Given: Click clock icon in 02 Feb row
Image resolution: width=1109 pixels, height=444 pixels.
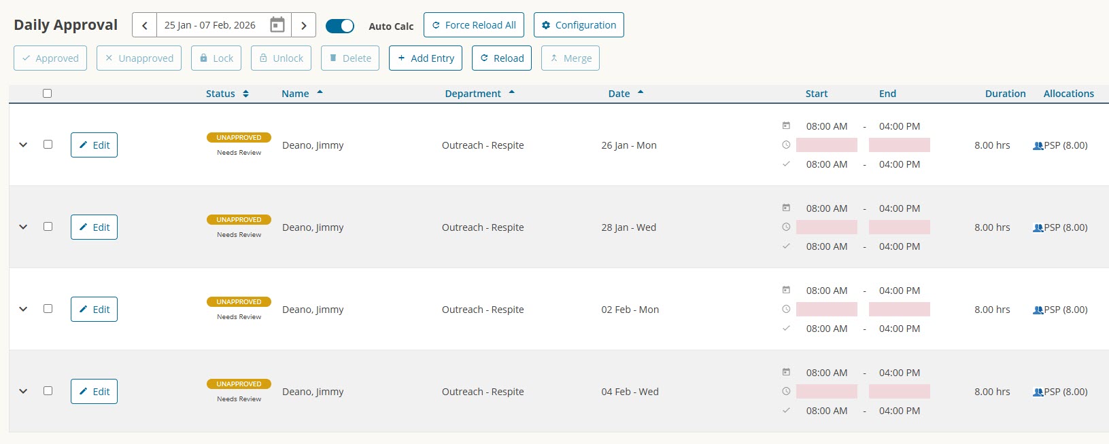Looking at the screenshot, I should (x=786, y=309).
